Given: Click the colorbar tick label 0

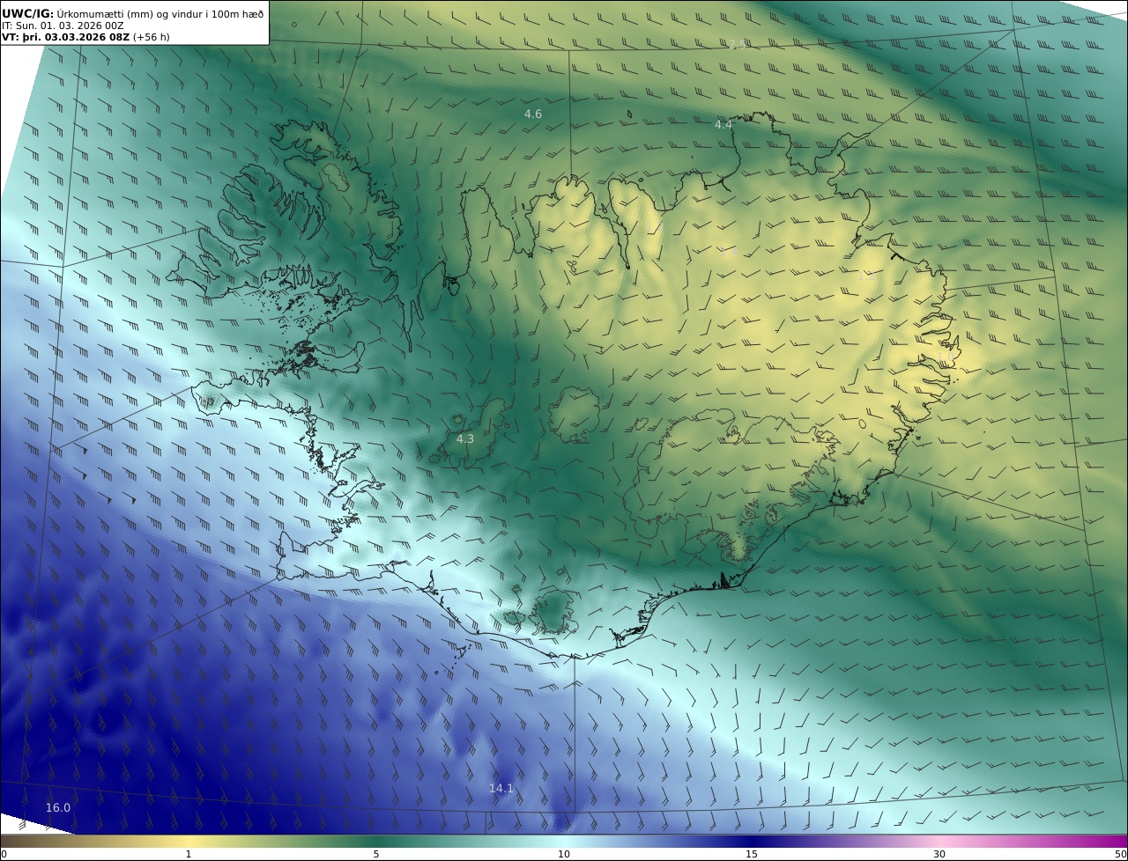Looking at the screenshot, I should pos(4,854).
